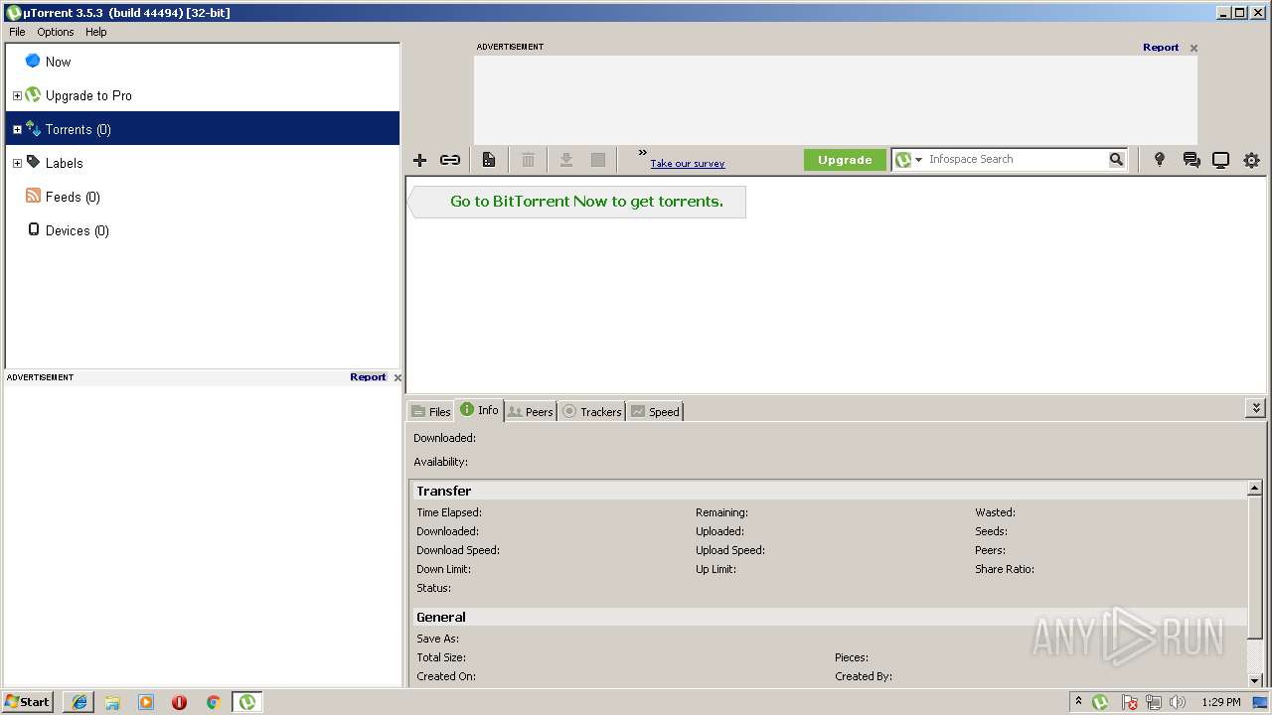
Task: Click Add Torrent from URL link icon
Action: tap(450, 160)
